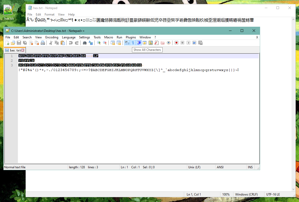Close the current document via toolbar icon

click(31, 43)
